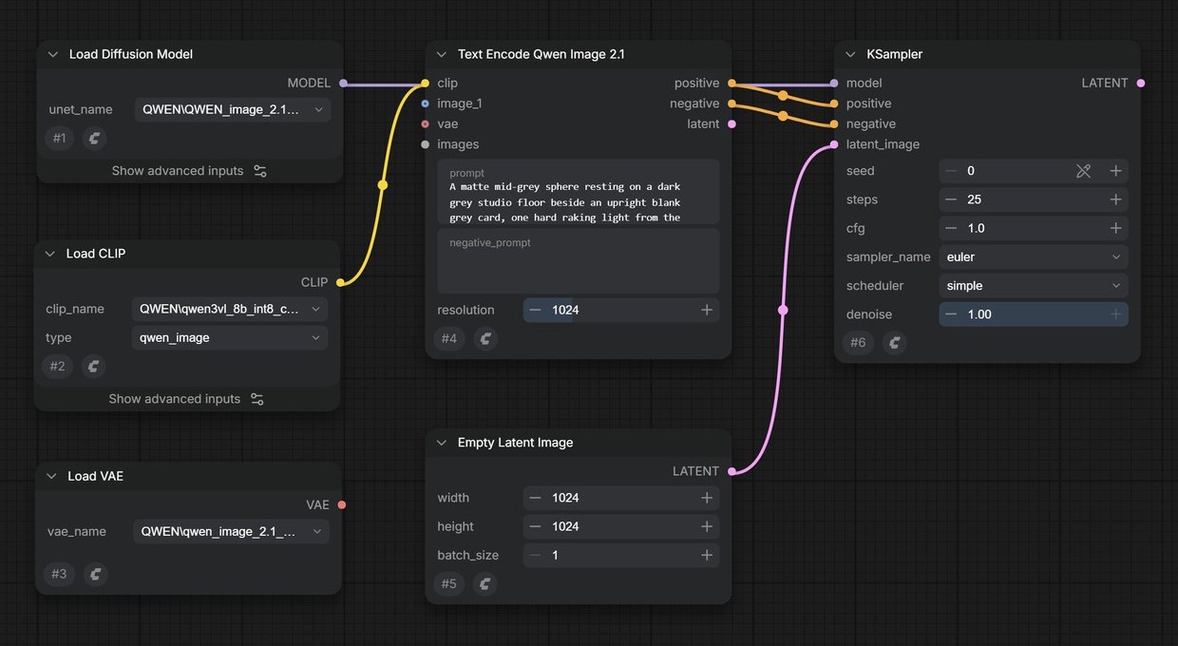Increase the batch_size value with plus
Image resolution: width=1178 pixels, height=646 pixels.
click(x=707, y=555)
